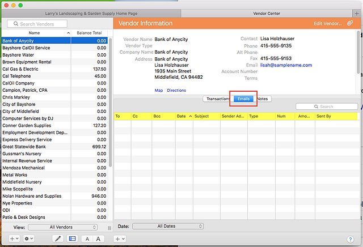The width and height of the screenshot is (363, 247).
Task: Select vendor Express Delivery Service
Action: pos(54,139)
